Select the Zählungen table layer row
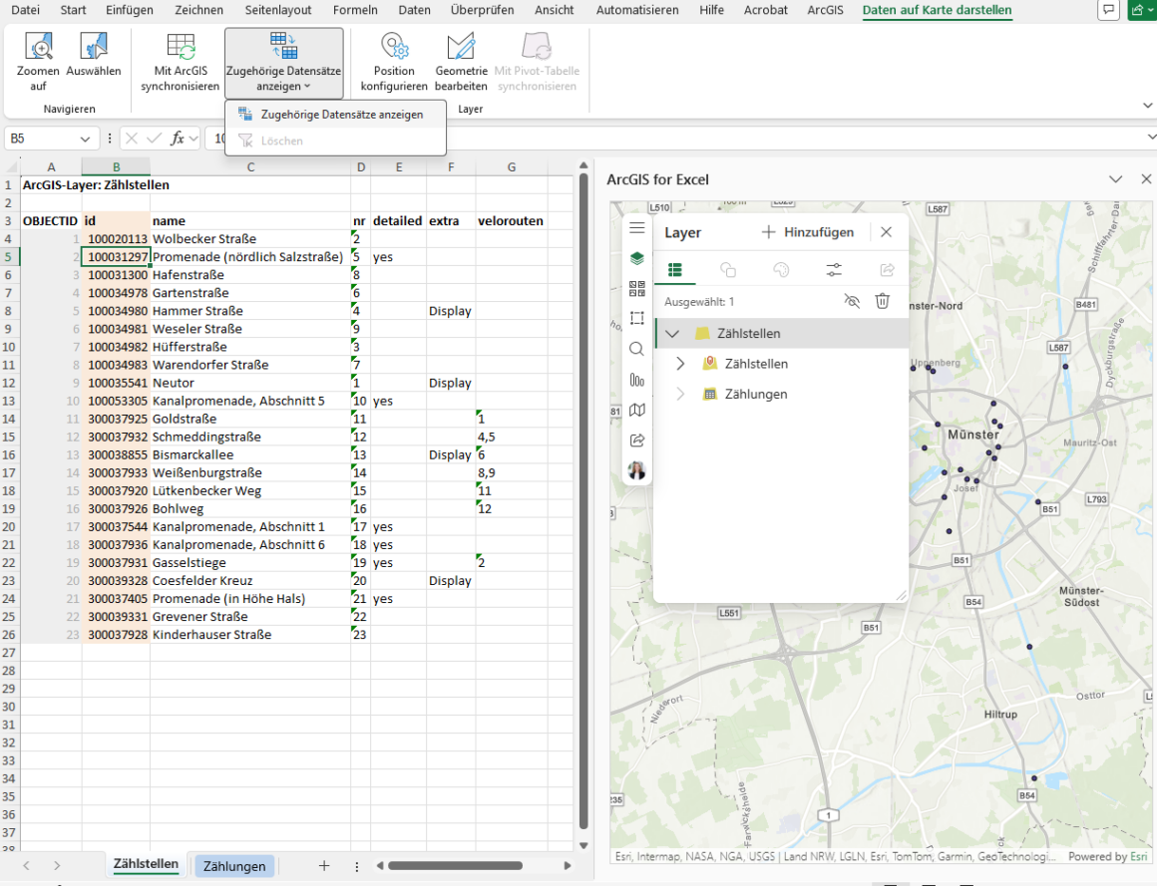The height and width of the screenshot is (886, 1157). [x=781, y=394]
